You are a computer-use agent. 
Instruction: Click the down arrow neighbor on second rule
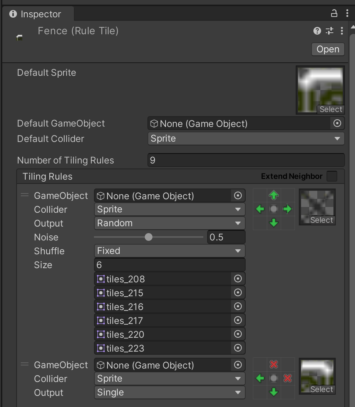[x=274, y=392]
